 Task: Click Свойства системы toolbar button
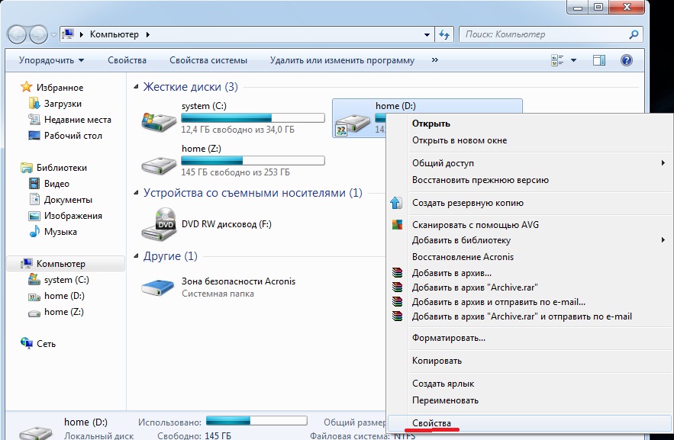208,60
